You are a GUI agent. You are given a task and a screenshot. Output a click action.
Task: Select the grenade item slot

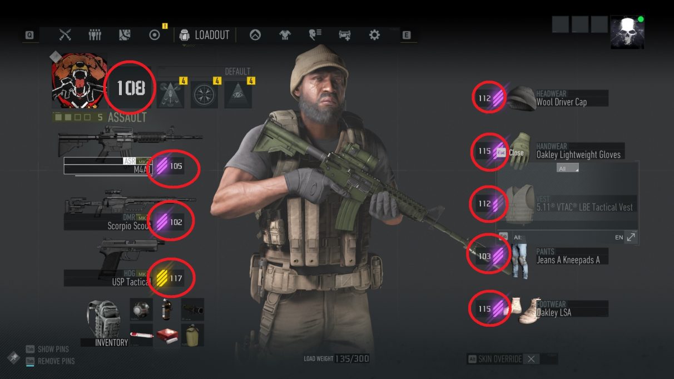tap(167, 310)
